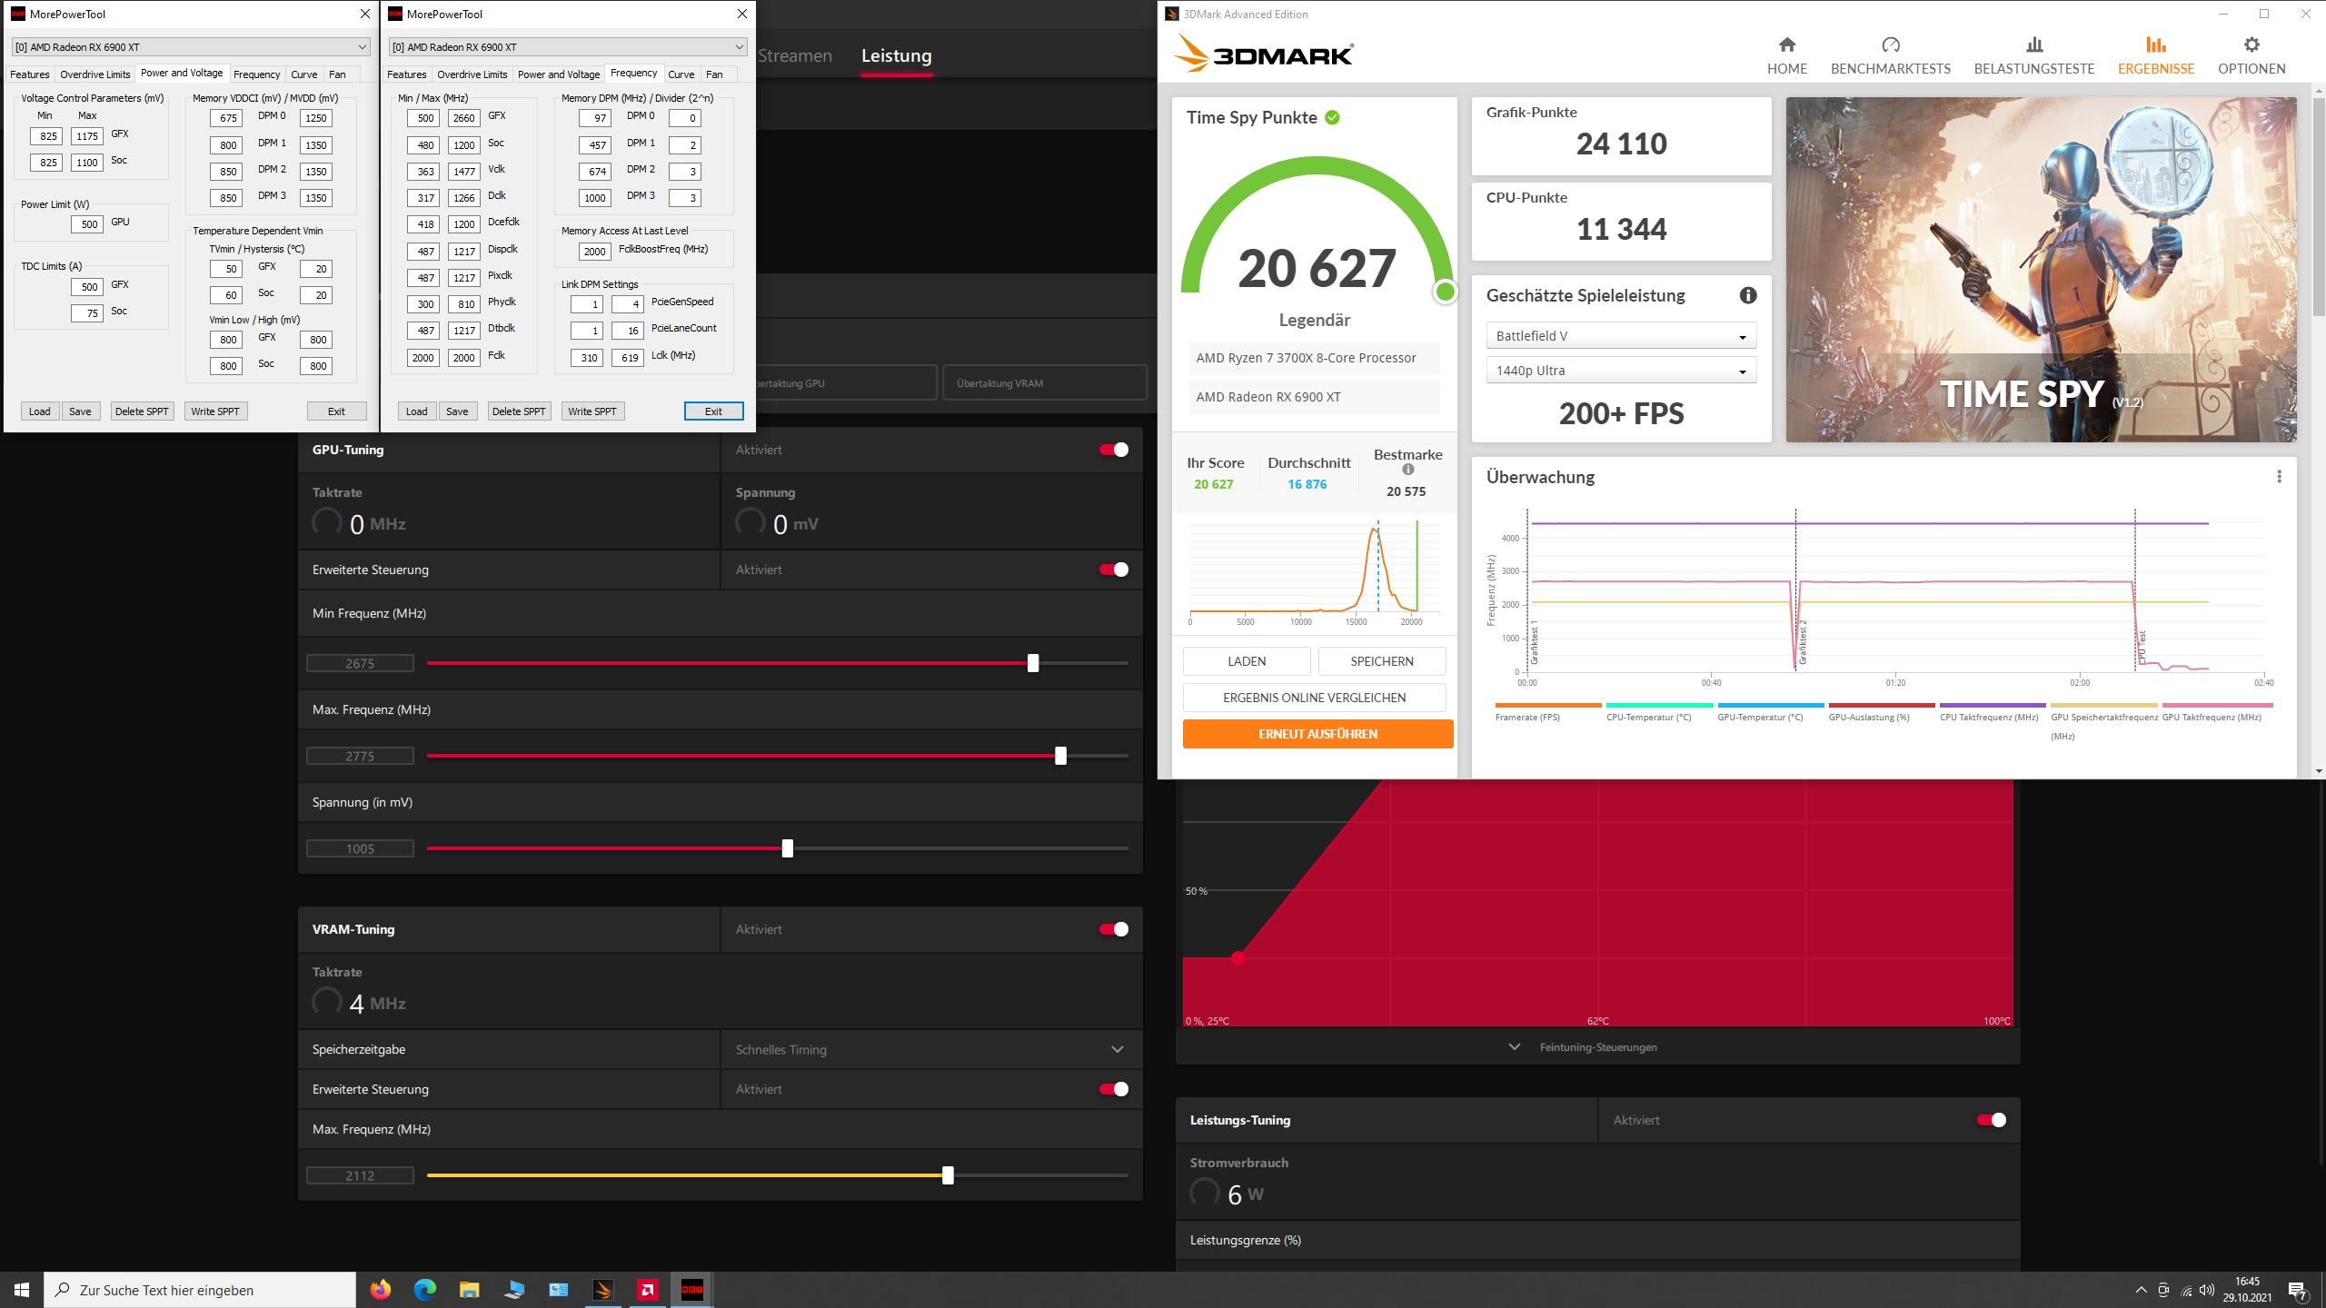Select the Leistung tab in Radeon Software

coord(896,56)
